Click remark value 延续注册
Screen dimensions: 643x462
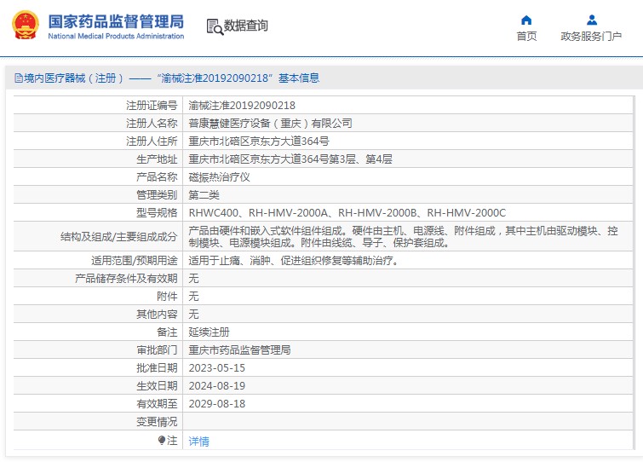pyautogui.click(x=210, y=332)
